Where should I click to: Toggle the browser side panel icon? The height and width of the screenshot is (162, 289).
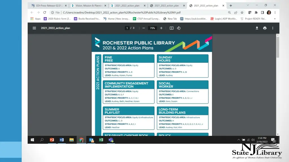click(262, 12)
